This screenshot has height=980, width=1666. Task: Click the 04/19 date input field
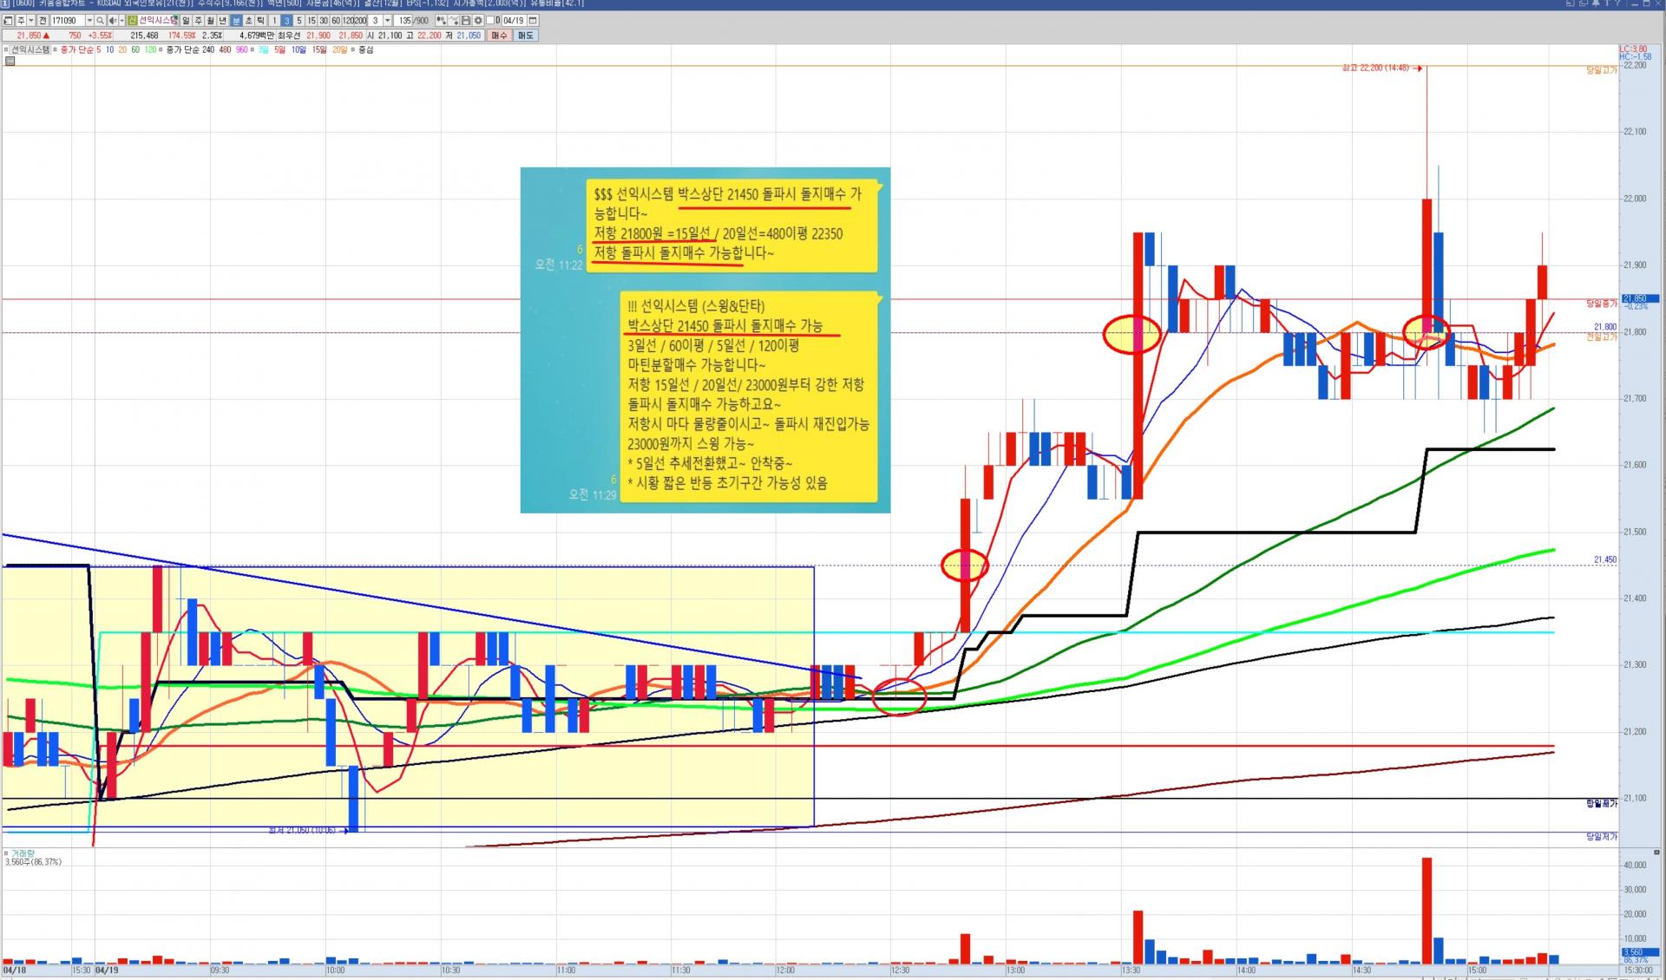513,20
